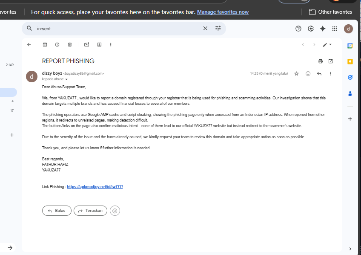Open Gmail settings gear
Image resolution: width=361 pixels, height=255 pixels.
[311, 29]
